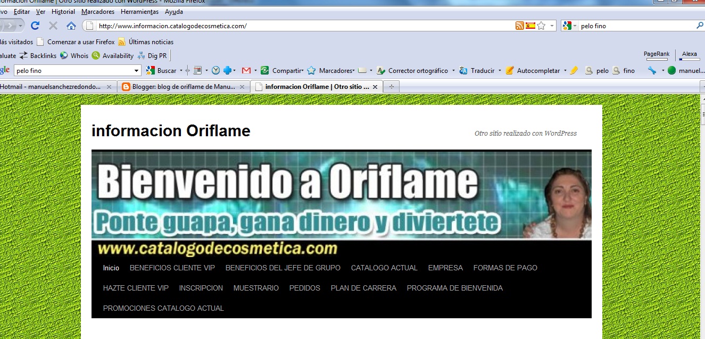Viewport: 705px width, 339px height.
Task: Open Google toolbar wrench settings
Action: tap(652, 70)
